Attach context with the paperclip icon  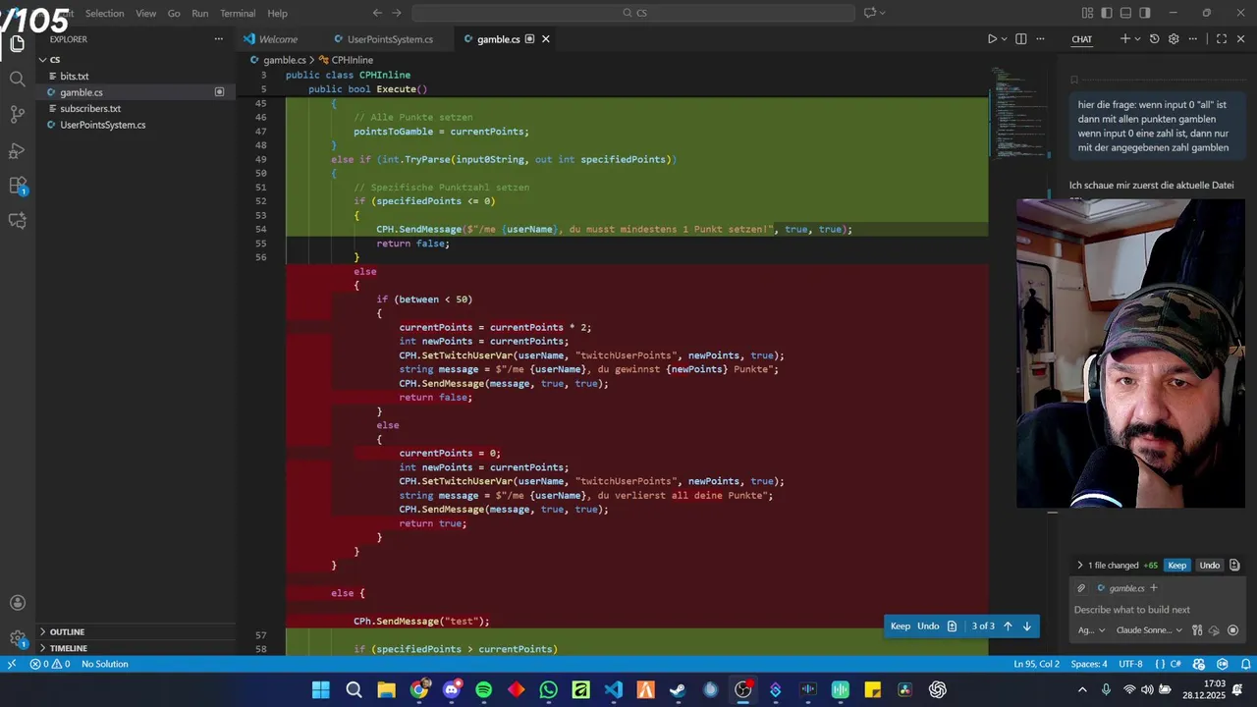tap(1081, 588)
